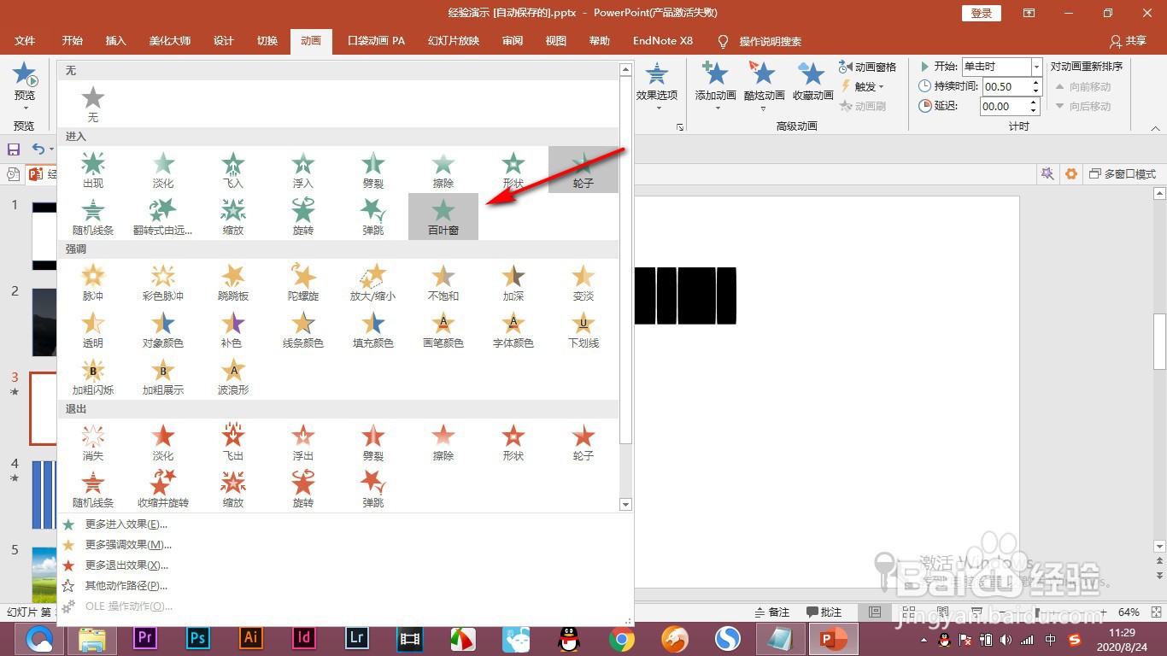
Task: Apply the 不饱和 emphasis animation
Action: click(443, 282)
